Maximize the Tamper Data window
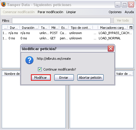The height and width of the screenshot is (130, 136). coord(124,4)
